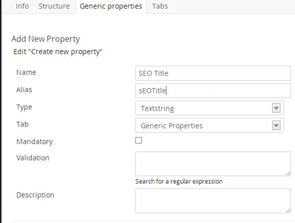
Task: Switch to the Info tab
Action: (x=22, y=6)
